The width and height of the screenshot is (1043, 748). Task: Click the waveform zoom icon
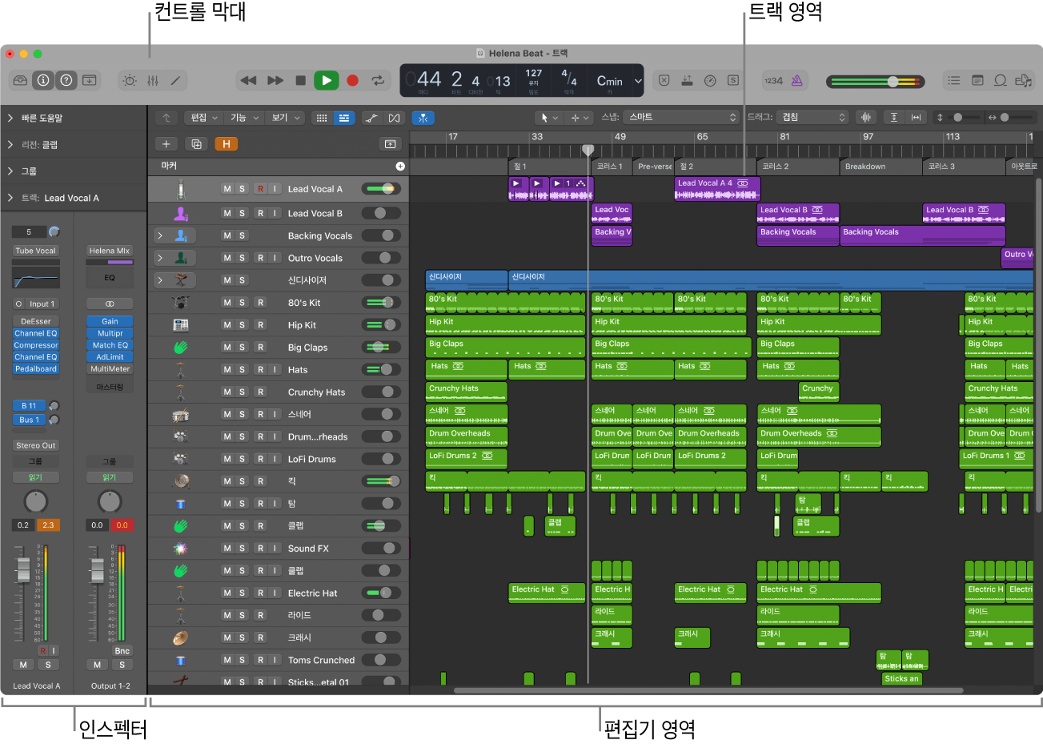coord(866,117)
